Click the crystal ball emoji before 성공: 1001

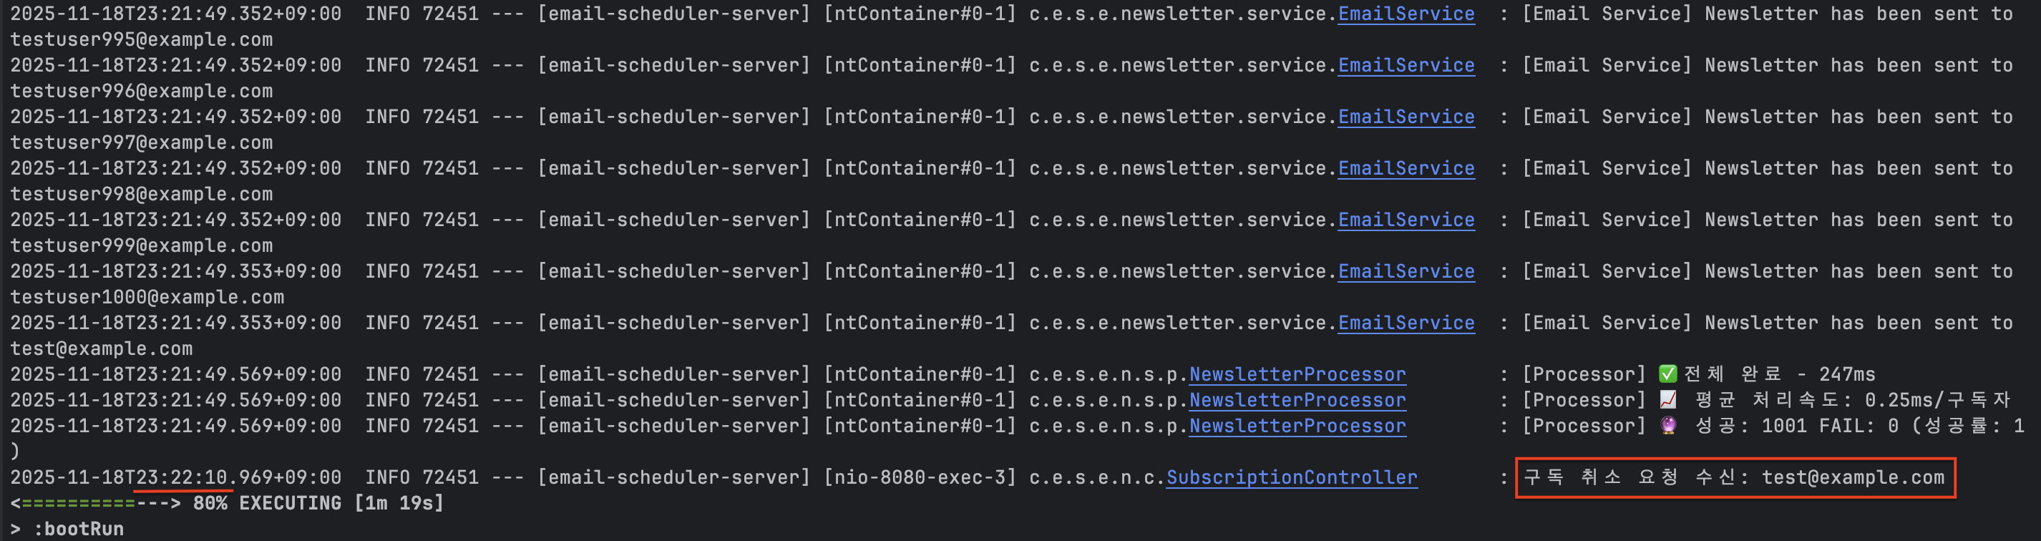coord(1668,427)
